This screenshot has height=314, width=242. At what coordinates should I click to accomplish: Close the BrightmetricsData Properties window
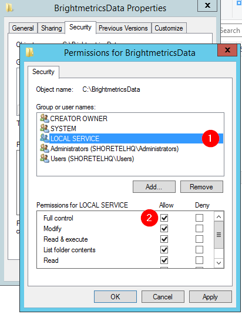[x=207, y=5]
